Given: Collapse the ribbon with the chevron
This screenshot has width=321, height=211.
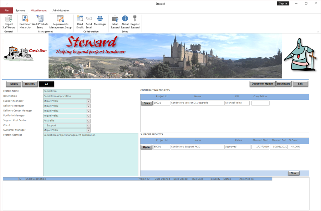Looking at the screenshot, I should (318, 32).
